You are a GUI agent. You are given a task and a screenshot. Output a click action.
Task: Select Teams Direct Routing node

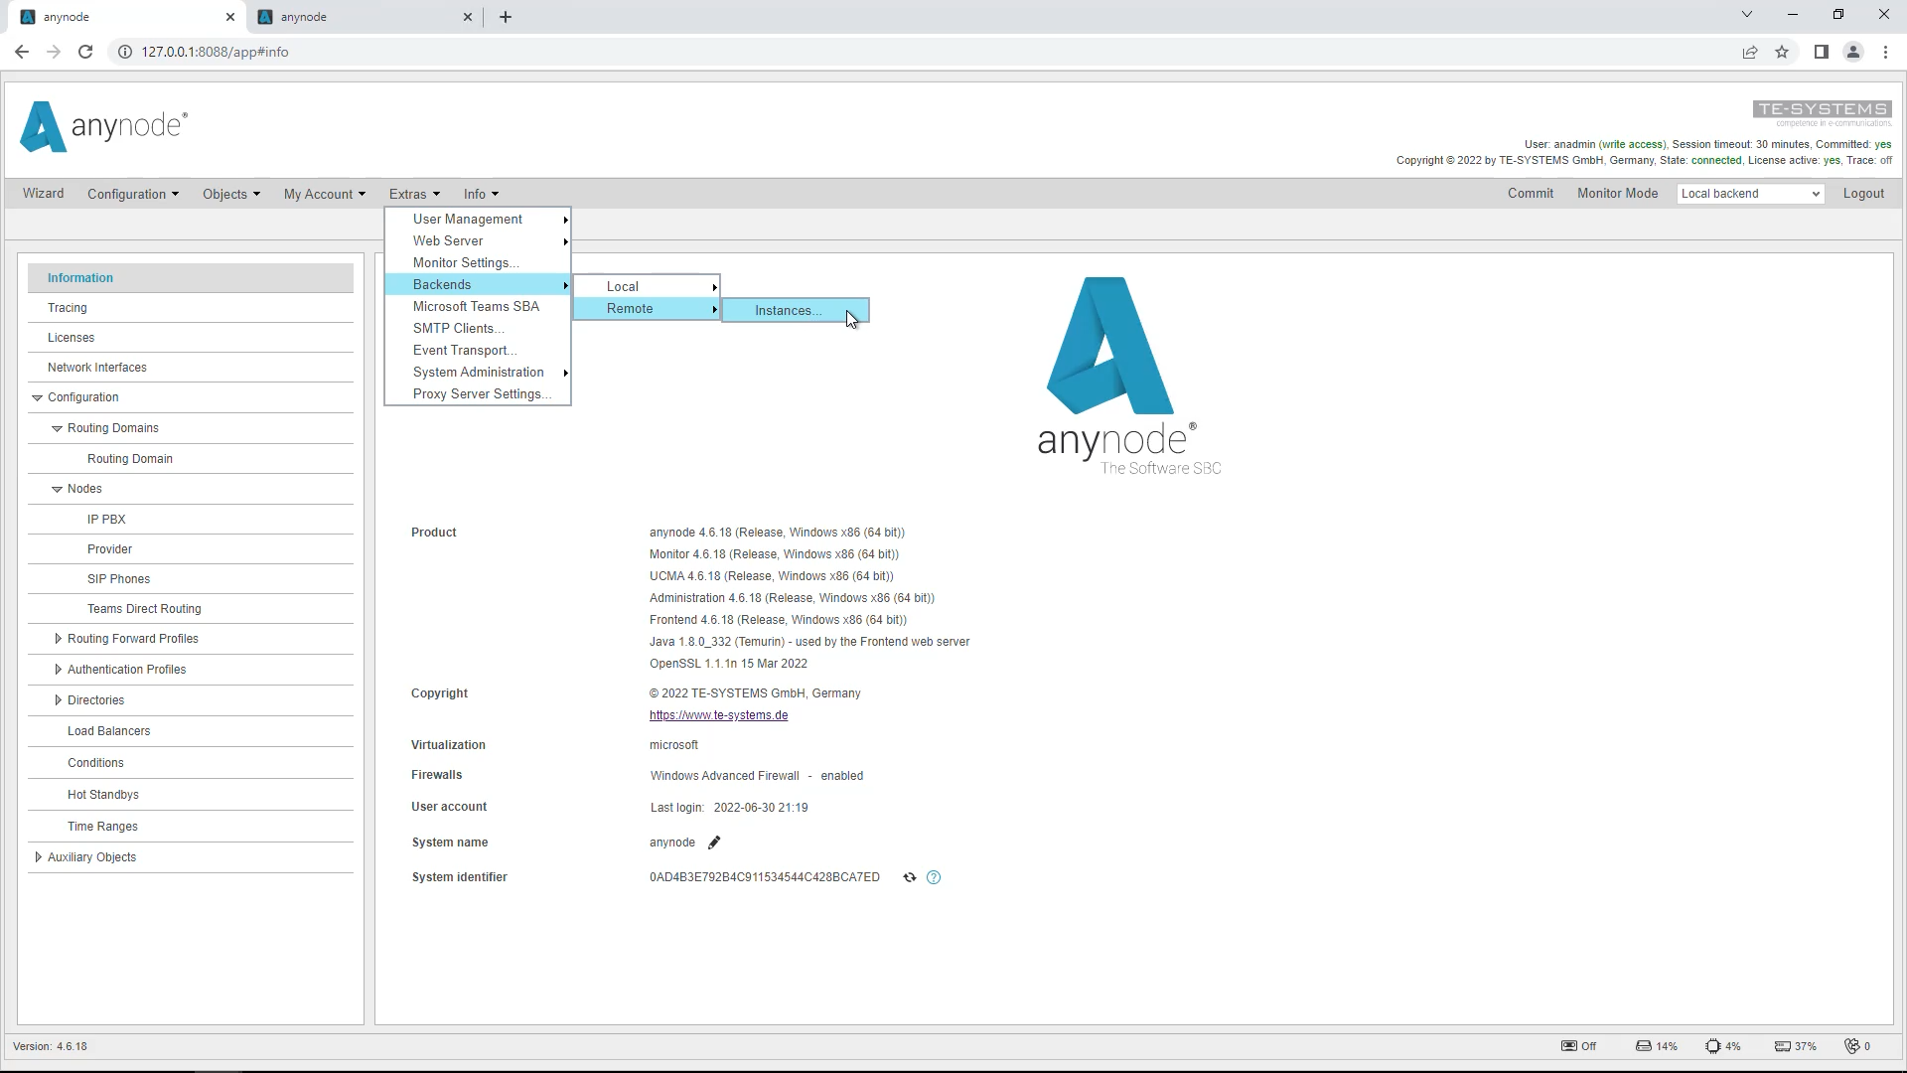191,609
